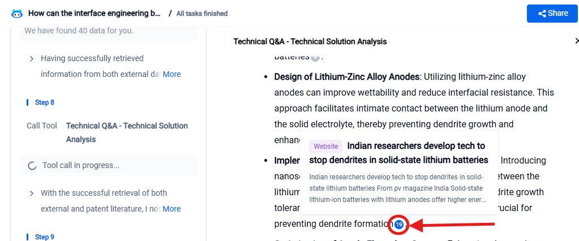
Task: Close the Technical Q&A panel
Action: point(576,41)
